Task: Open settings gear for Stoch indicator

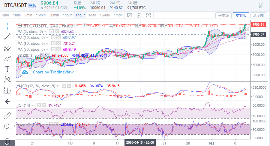Action: pos(51,124)
